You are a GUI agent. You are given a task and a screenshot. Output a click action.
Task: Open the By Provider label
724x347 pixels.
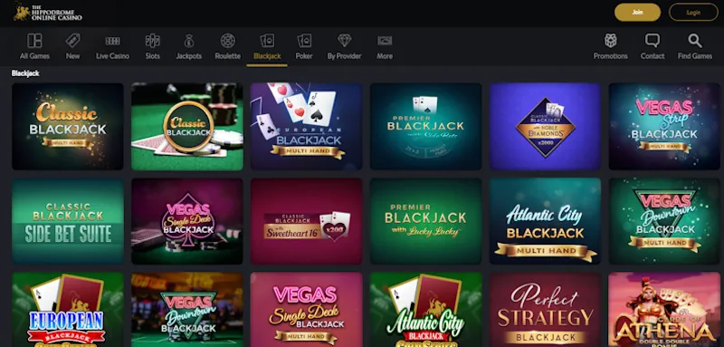(x=345, y=56)
